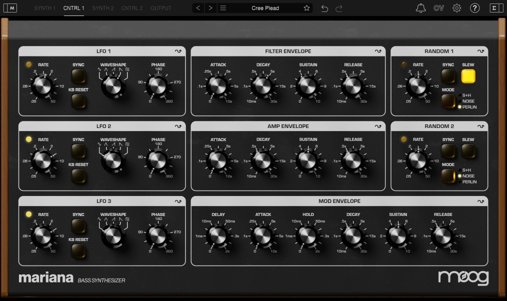This screenshot has width=507, height=301.
Task: Click the redo arrow icon
Action: tap(339, 8)
